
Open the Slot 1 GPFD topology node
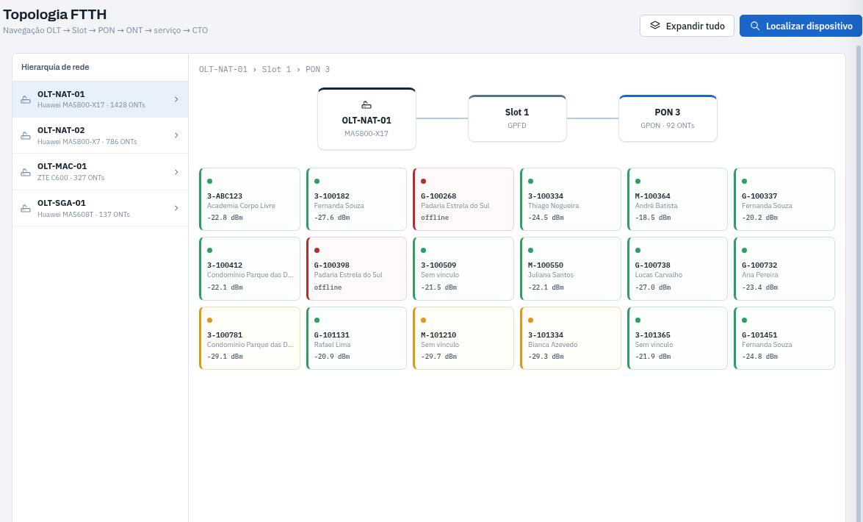click(517, 118)
